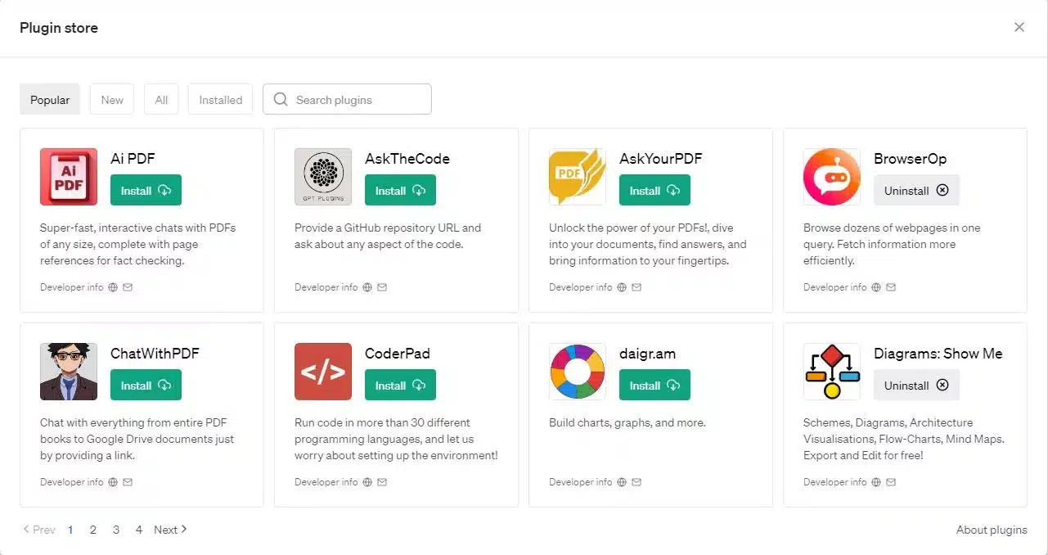
Task: Click 'Developer info' label under CoderPad
Action: [x=326, y=482]
